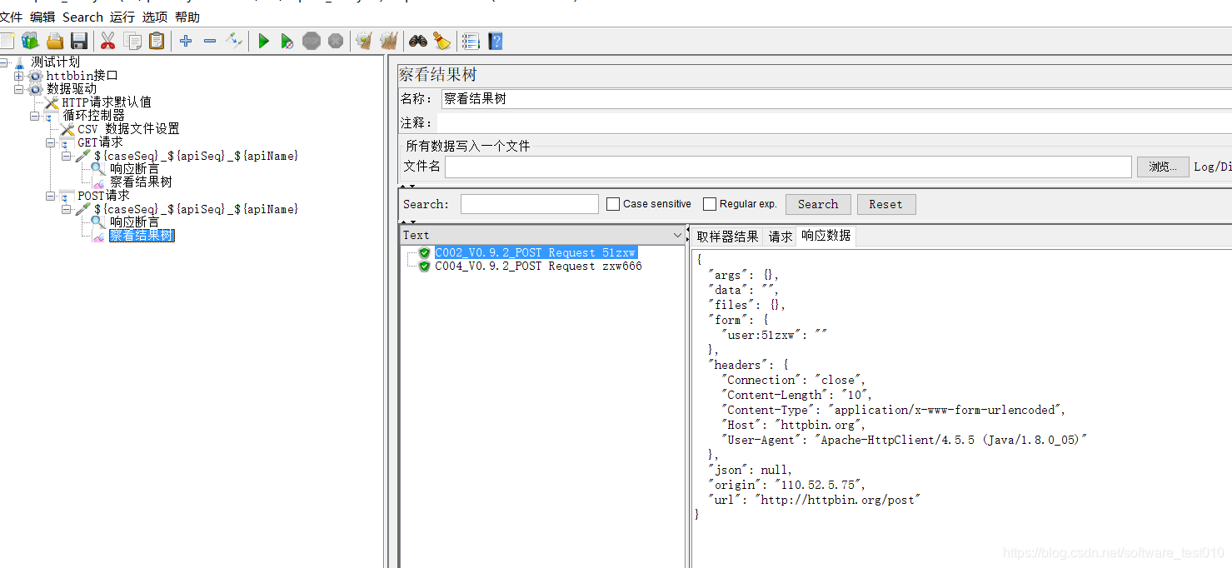Screen dimensions: 1232x568
Task: Open the 文件 menu
Action: click(x=11, y=17)
